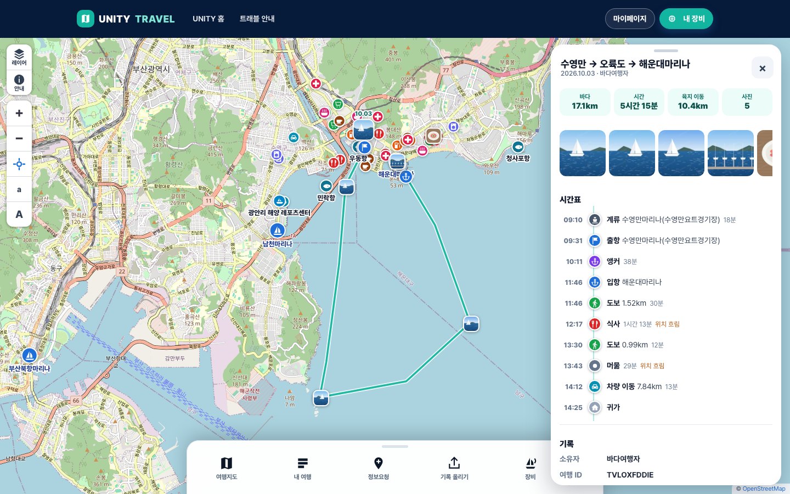Decrease map label size with small 'a'
Screen dimensions: 790x494
[x=19, y=189]
